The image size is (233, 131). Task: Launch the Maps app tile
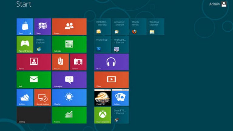tap(42, 27)
